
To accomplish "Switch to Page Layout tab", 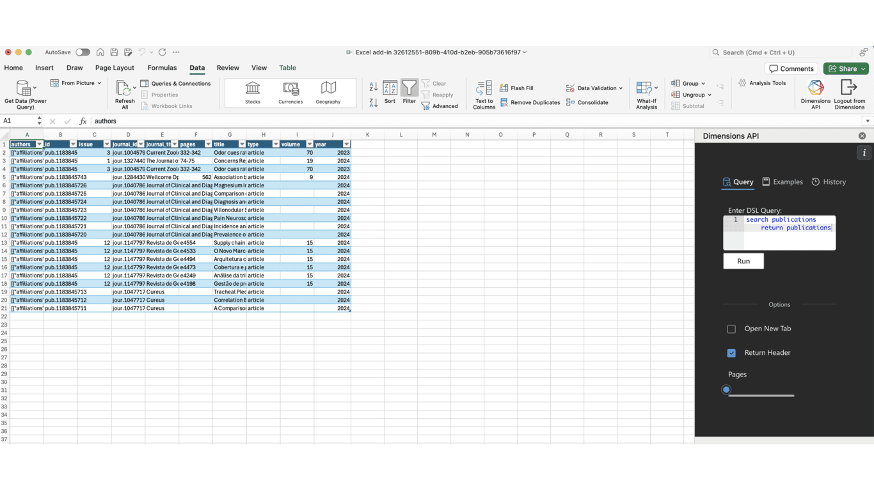I will coord(115,68).
